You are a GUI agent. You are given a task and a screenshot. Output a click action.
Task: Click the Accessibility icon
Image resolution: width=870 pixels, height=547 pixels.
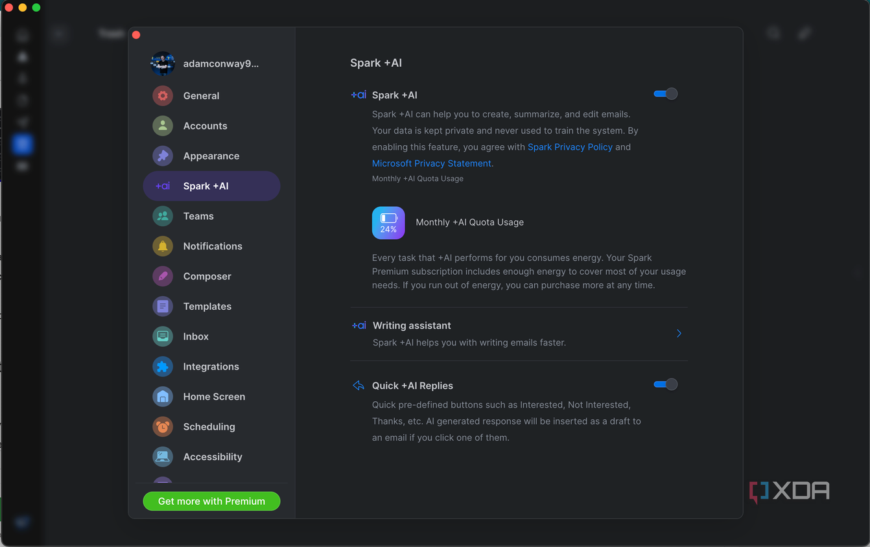[163, 456]
